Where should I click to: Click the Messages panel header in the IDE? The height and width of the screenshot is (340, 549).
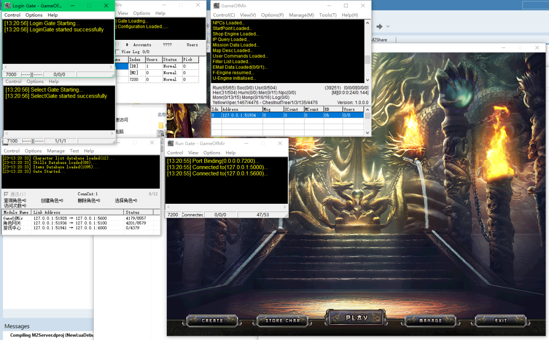pos(17,326)
